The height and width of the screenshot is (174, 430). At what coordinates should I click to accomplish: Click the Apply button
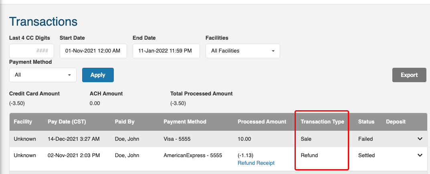pyautogui.click(x=98, y=75)
